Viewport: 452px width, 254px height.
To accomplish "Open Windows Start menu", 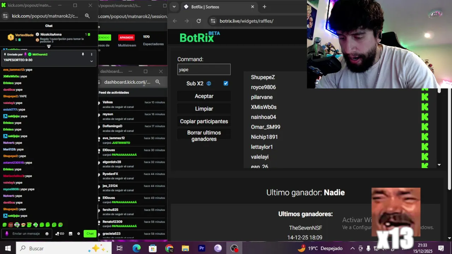I will (x=8, y=248).
